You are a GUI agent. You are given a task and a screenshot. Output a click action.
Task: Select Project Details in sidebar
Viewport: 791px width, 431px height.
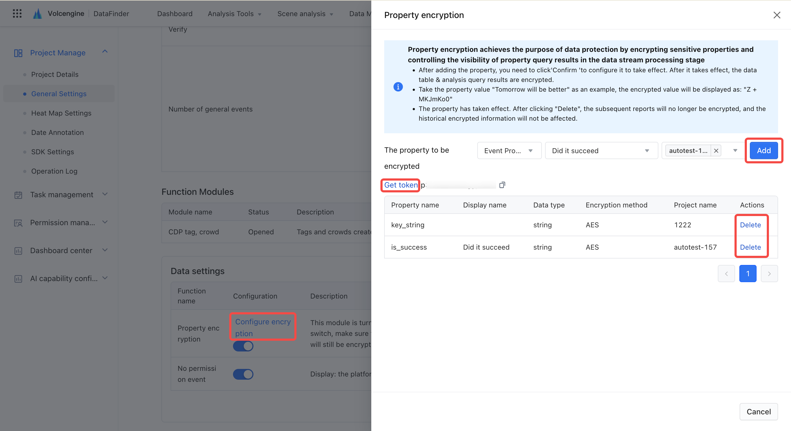click(55, 74)
